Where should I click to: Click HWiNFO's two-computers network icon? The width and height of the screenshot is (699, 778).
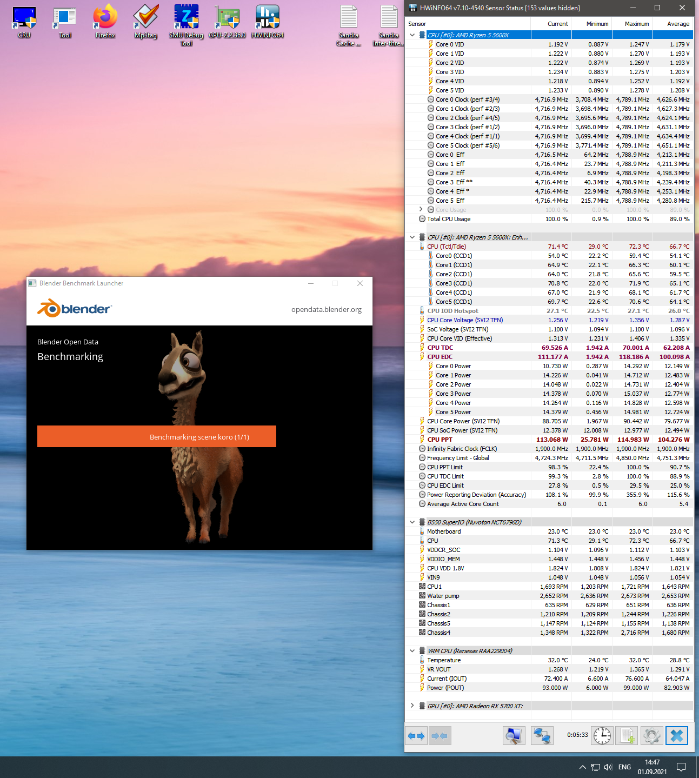(x=542, y=736)
